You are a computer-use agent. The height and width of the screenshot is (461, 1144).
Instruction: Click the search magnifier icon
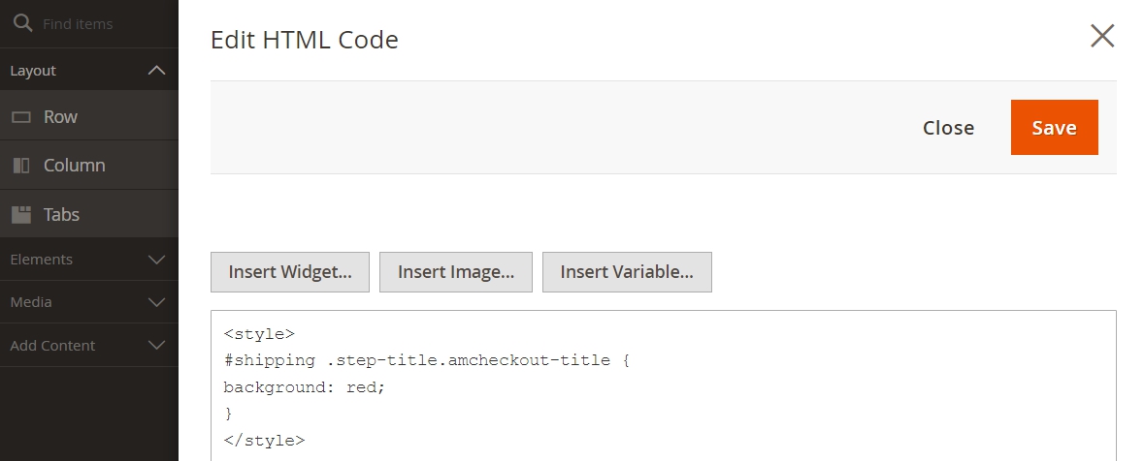22,23
